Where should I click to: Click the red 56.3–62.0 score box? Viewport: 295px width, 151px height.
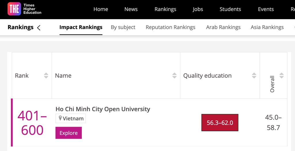[220, 123]
